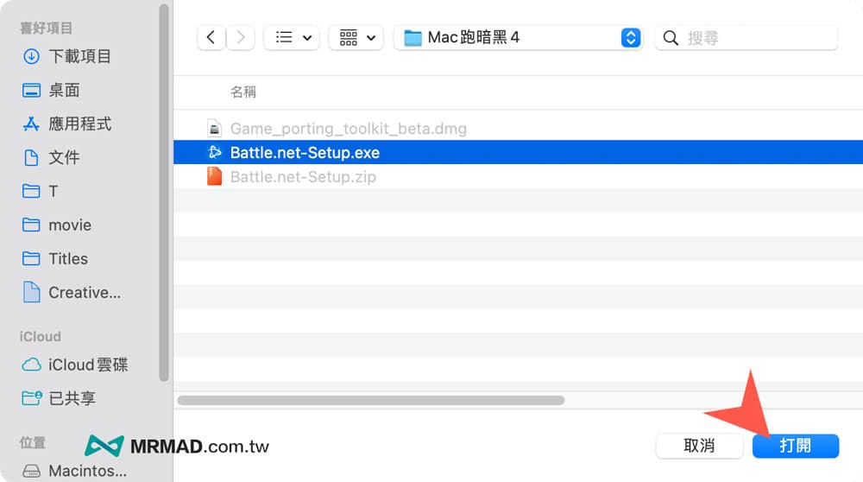Click the orange zip archive icon
863x482 pixels.
click(x=214, y=176)
